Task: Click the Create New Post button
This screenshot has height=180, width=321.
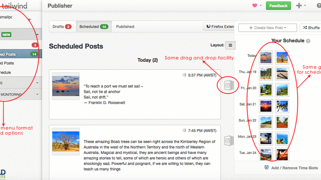Action: tap(267, 28)
